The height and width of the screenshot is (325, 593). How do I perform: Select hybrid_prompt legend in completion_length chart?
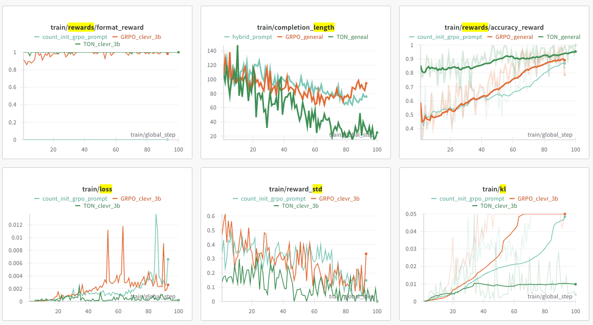[248, 37]
